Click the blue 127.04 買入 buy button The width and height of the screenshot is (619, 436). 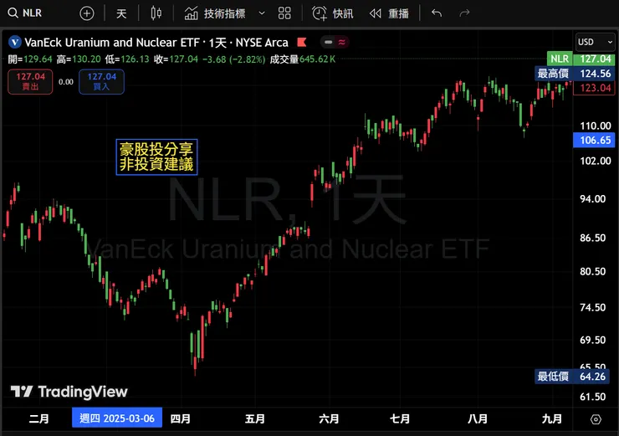(x=101, y=81)
